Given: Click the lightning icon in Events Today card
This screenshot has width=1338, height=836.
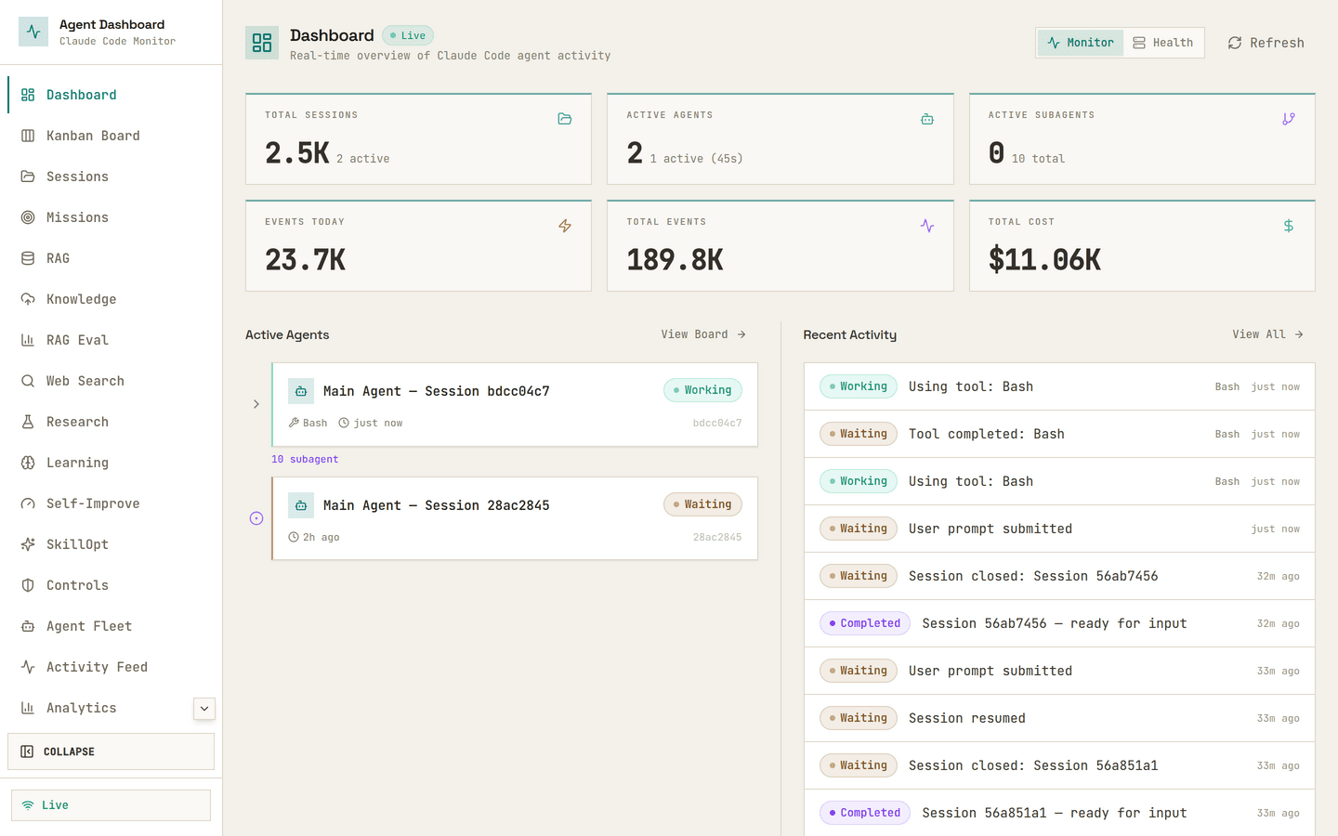Looking at the screenshot, I should (x=565, y=226).
